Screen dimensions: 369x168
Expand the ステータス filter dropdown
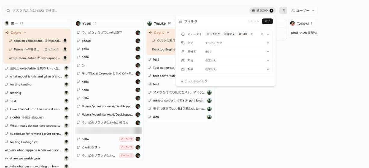pyautogui.click(x=268, y=34)
